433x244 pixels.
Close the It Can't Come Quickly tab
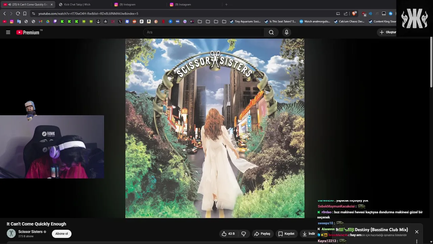(51, 4)
